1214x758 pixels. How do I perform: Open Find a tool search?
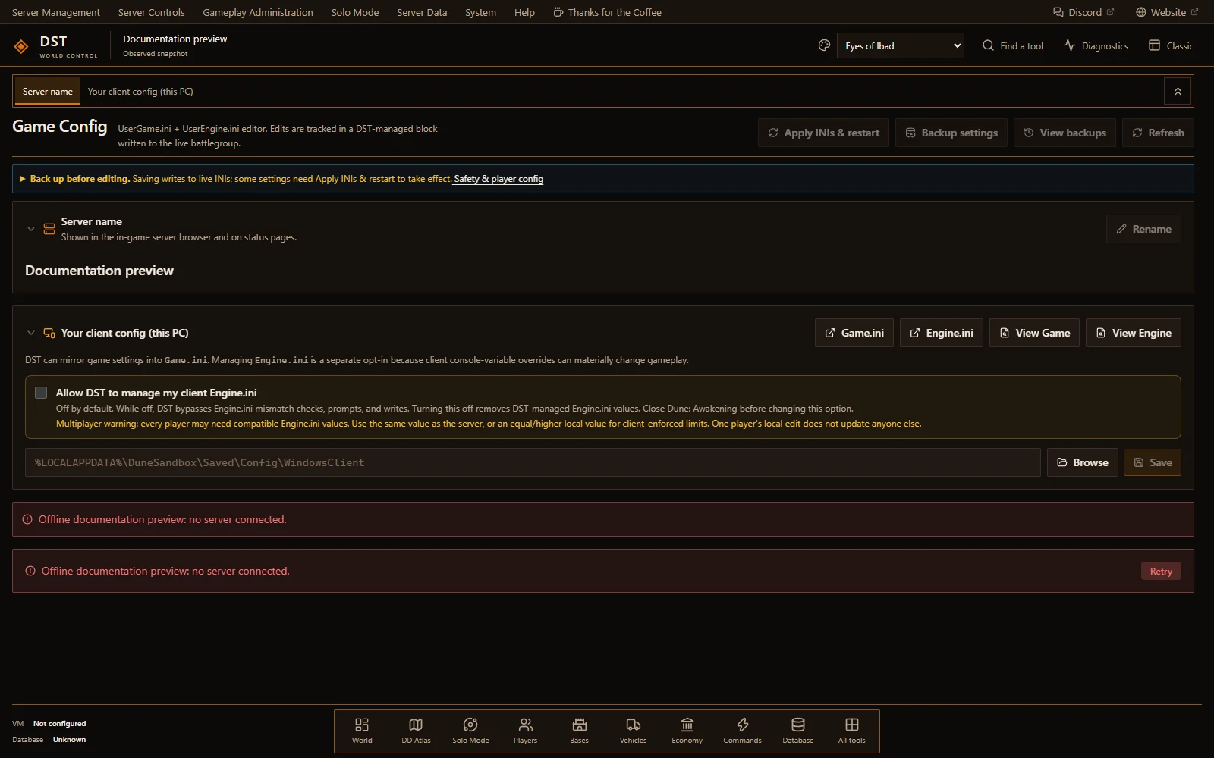[x=1013, y=45]
